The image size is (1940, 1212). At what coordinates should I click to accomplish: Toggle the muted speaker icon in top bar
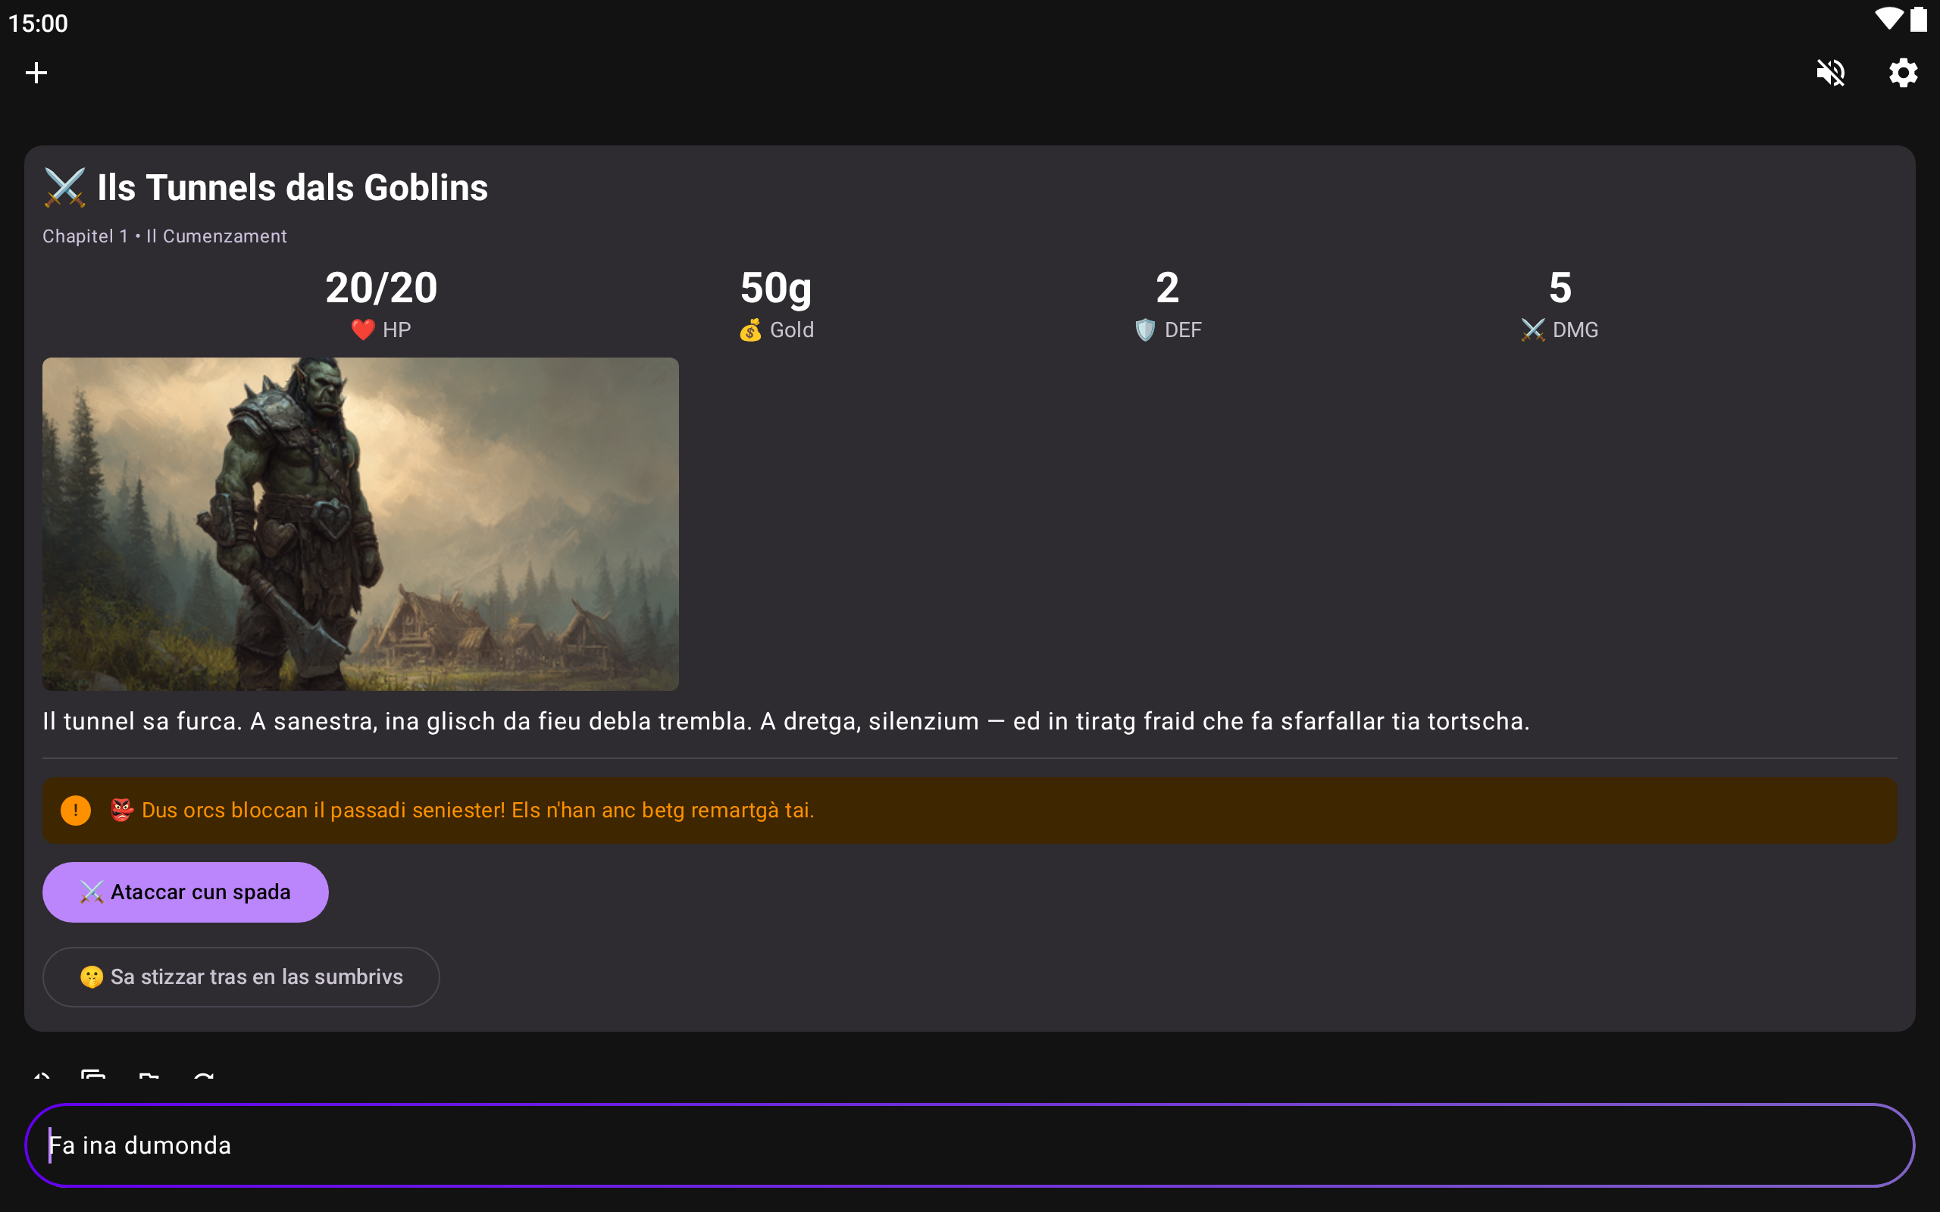[1830, 73]
